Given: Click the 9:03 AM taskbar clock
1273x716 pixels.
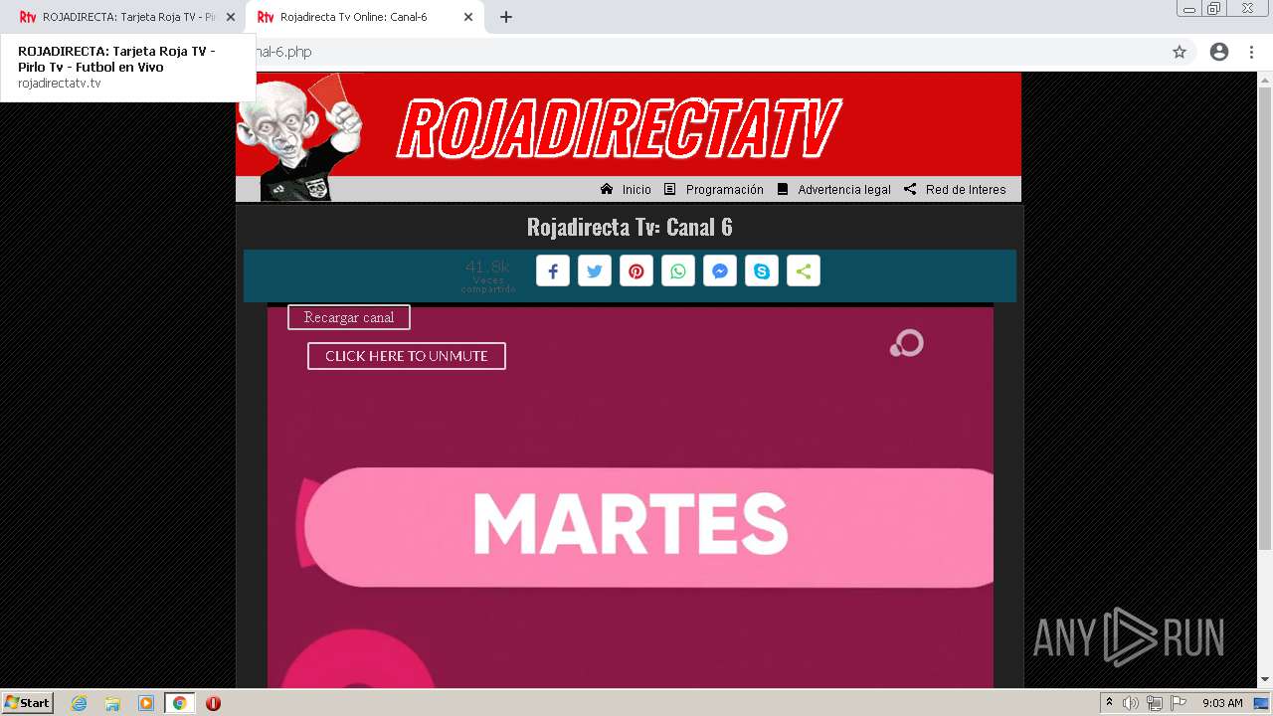Looking at the screenshot, I should pos(1222,703).
